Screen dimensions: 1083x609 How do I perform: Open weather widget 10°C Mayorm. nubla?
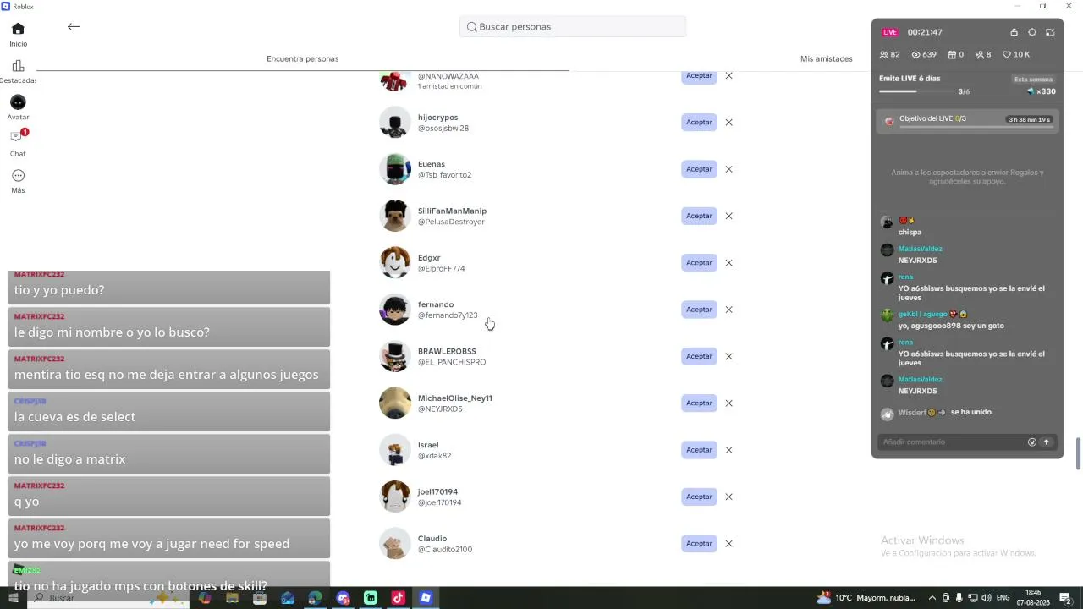(x=866, y=598)
